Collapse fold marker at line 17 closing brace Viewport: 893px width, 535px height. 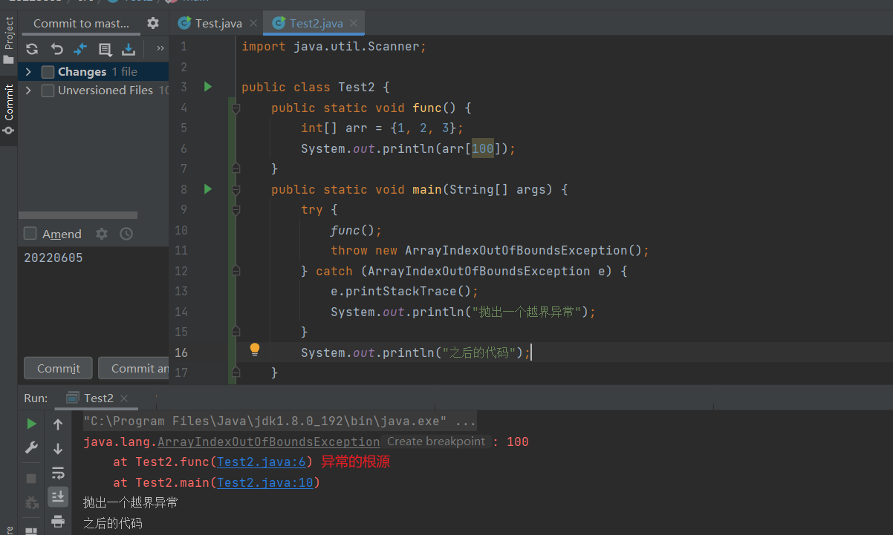(x=236, y=372)
